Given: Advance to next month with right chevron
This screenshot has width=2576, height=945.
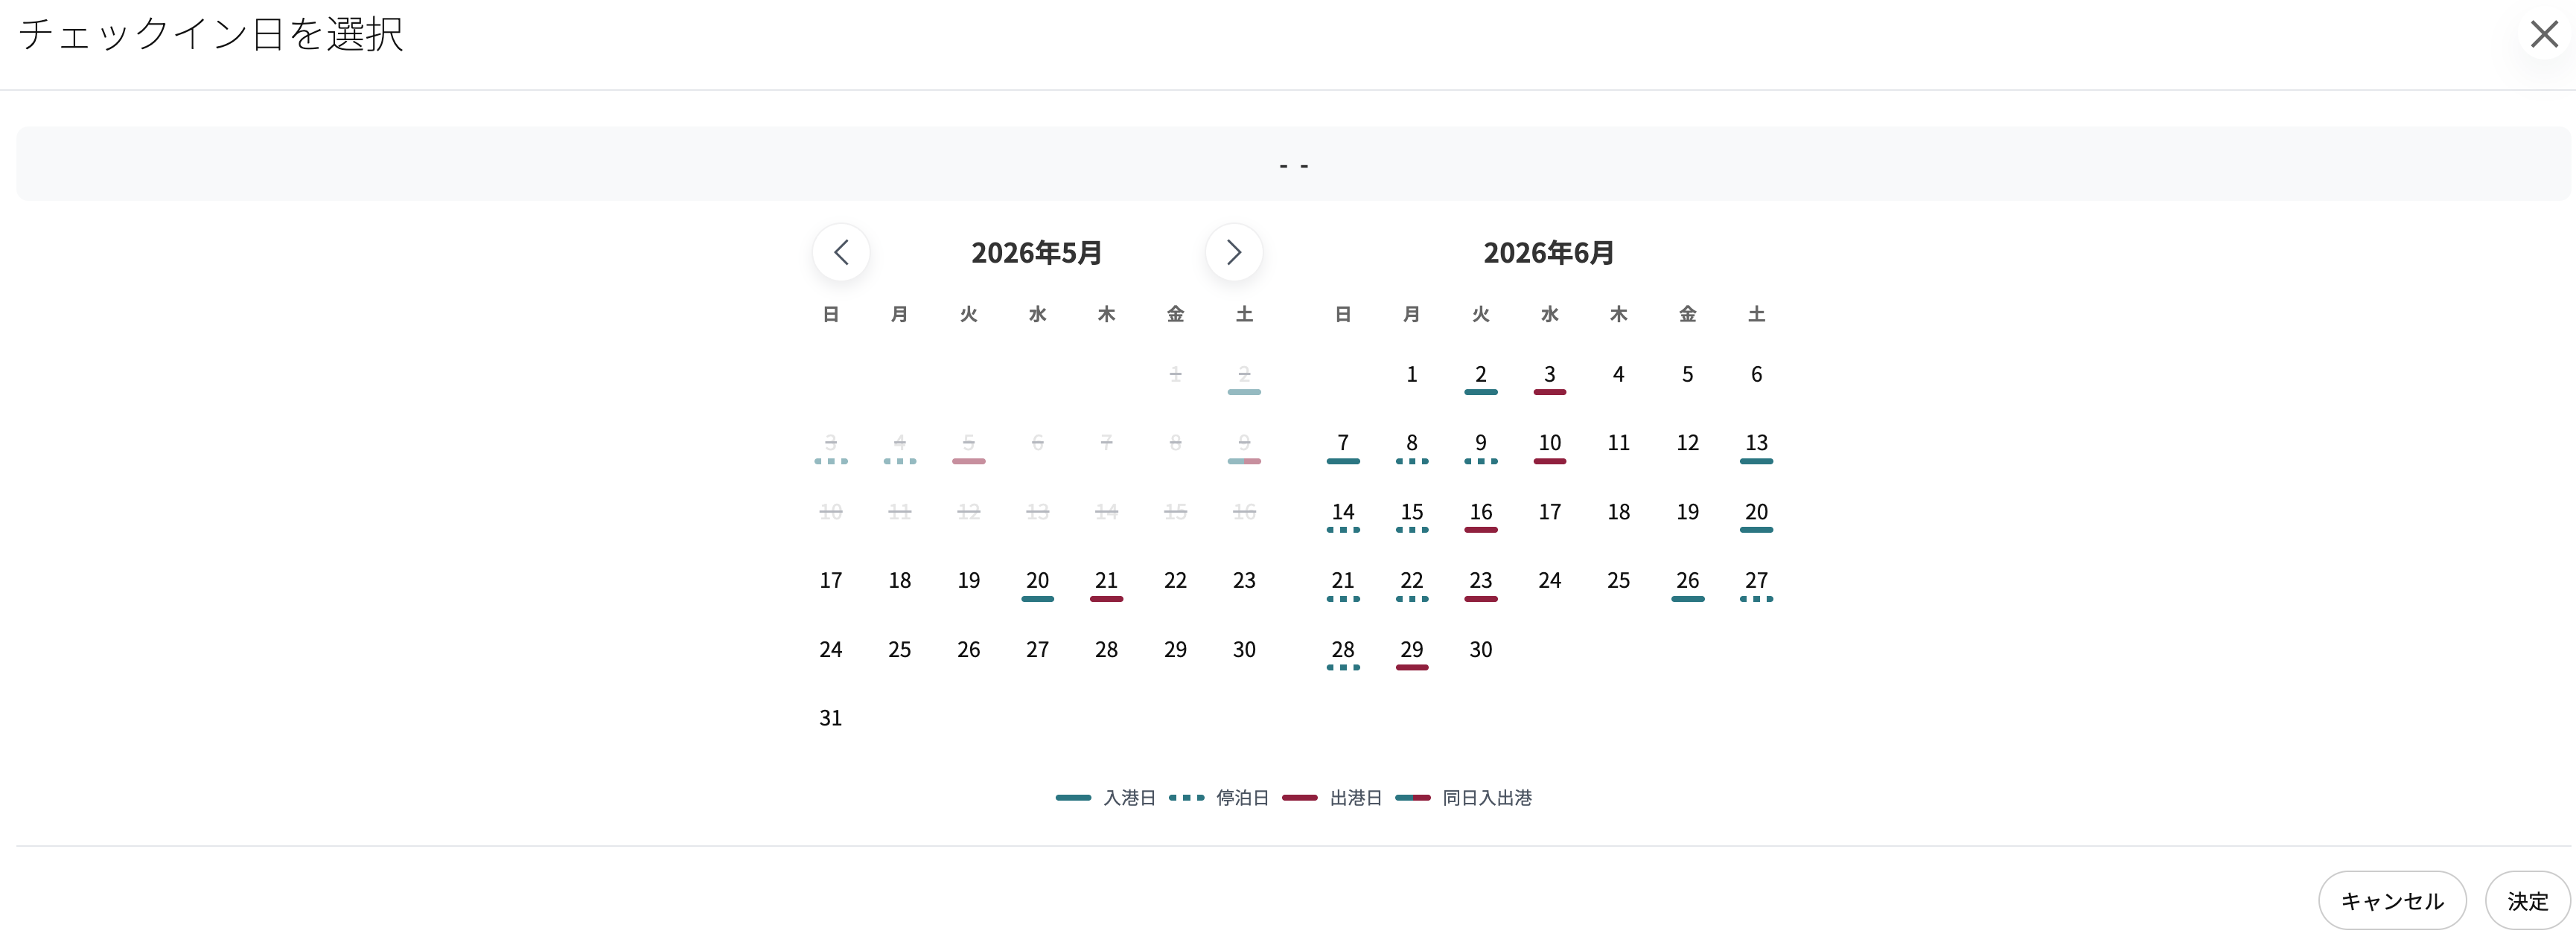Looking at the screenshot, I should pyautogui.click(x=1233, y=253).
